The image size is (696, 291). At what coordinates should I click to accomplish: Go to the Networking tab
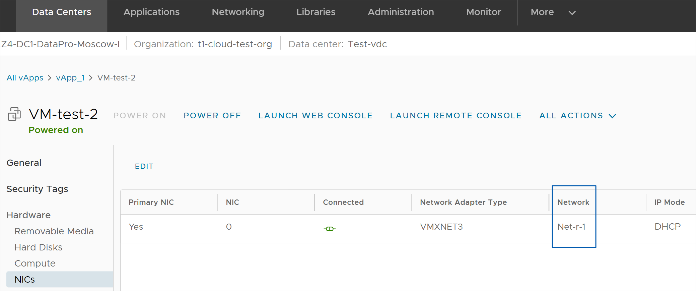[x=238, y=12]
